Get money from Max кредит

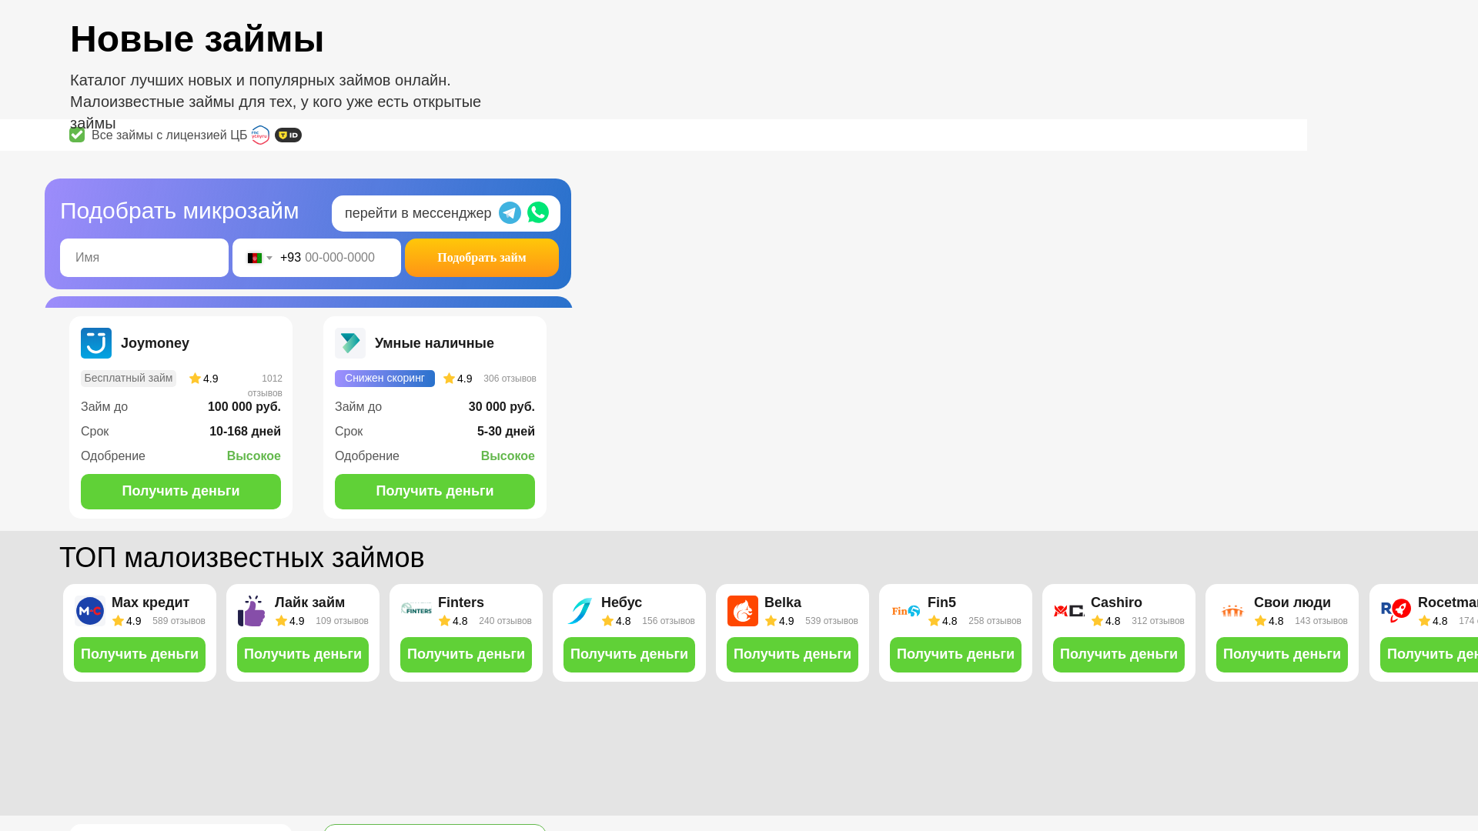tap(139, 655)
